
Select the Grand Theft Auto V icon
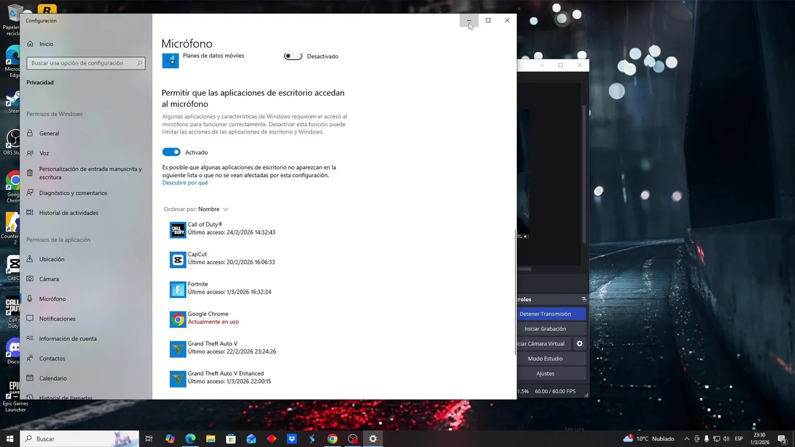[178, 349]
